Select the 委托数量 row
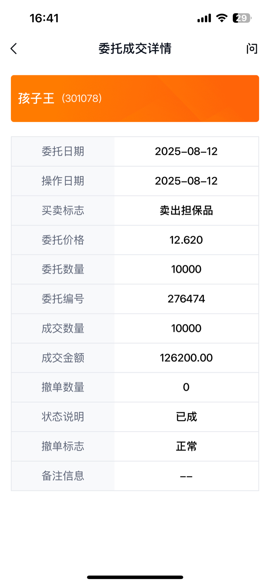The height and width of the screenshot is (585, 270). click(135, 269)
